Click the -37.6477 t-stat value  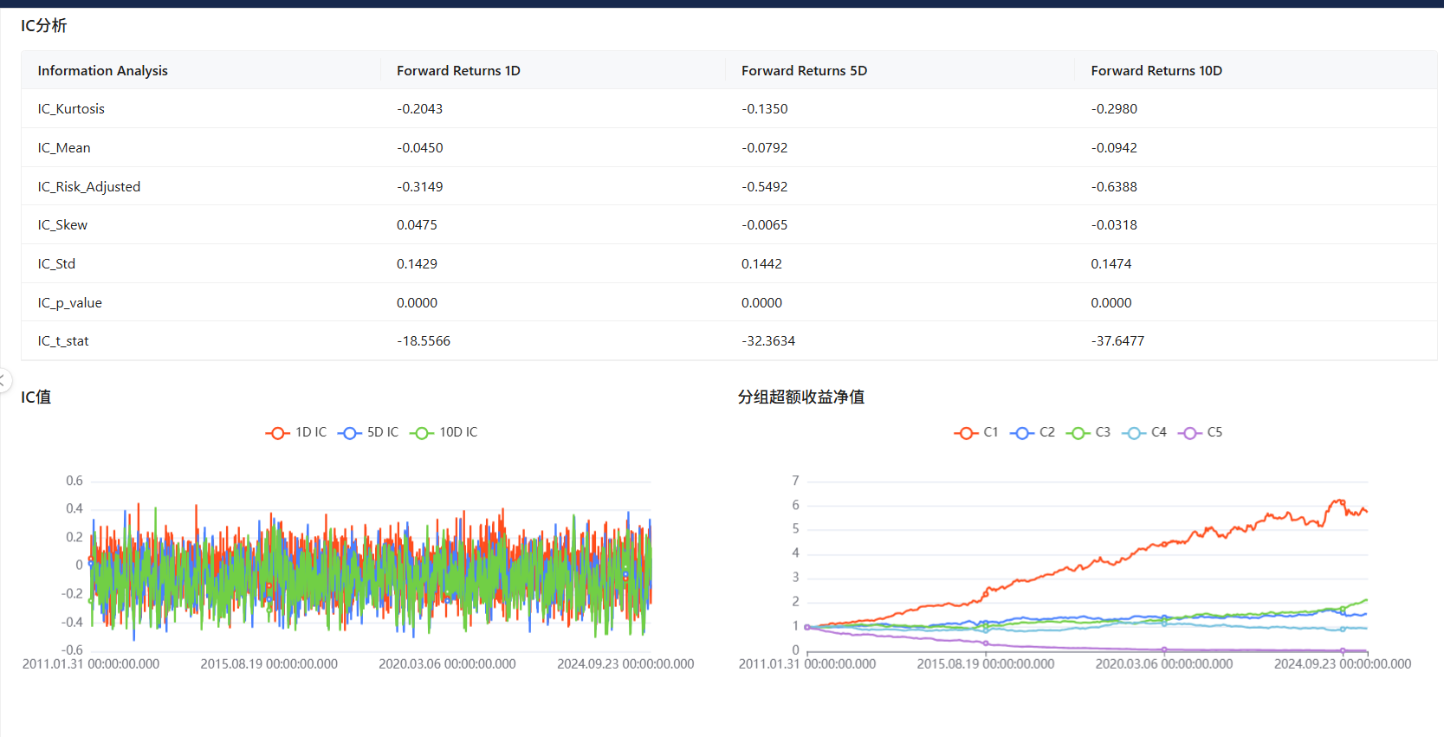pos(1117,341)
